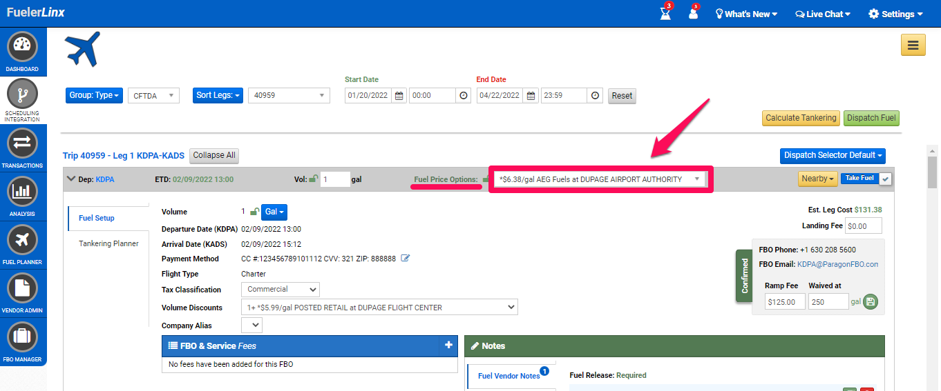This screenshot has width=941, height=391.
Task: Click the Take Fuel button
Action: (859, 178)
